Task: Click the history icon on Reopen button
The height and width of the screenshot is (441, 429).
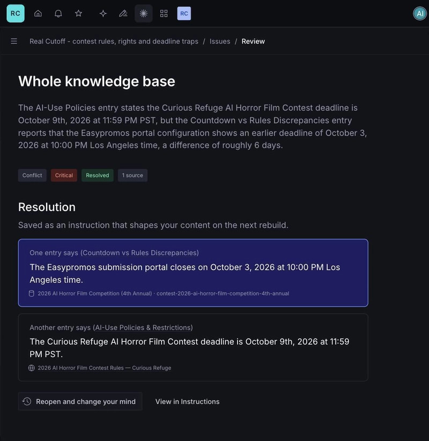Action: click(x=27, y=401)
